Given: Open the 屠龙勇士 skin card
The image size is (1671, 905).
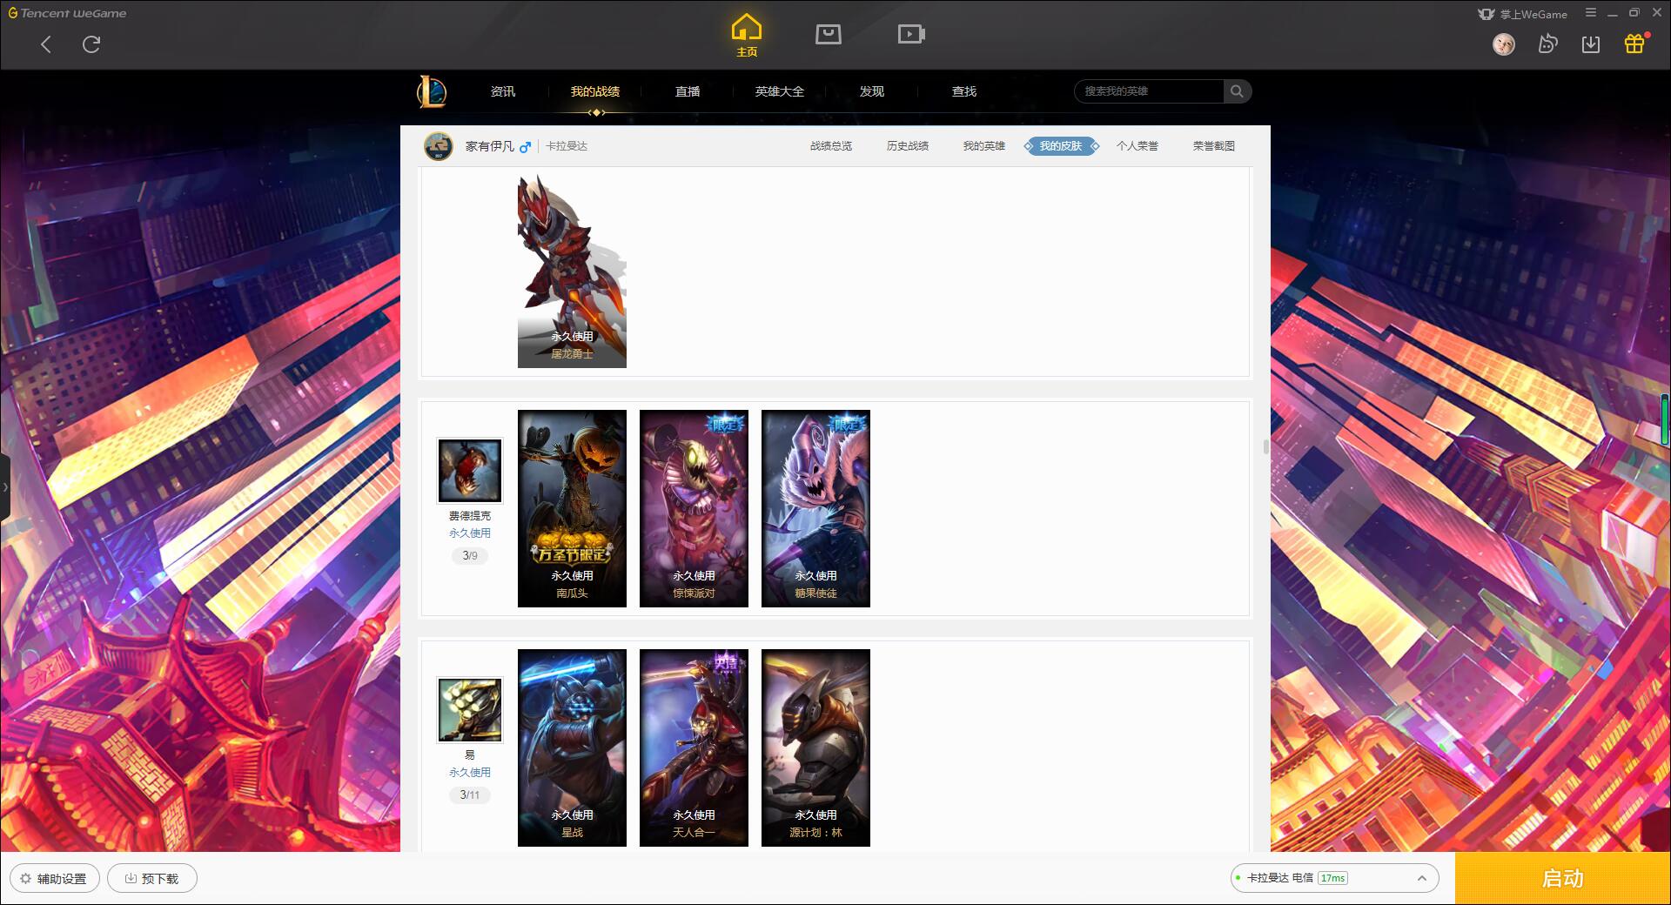Looking at the screenshot, I should tap(572, 270).
